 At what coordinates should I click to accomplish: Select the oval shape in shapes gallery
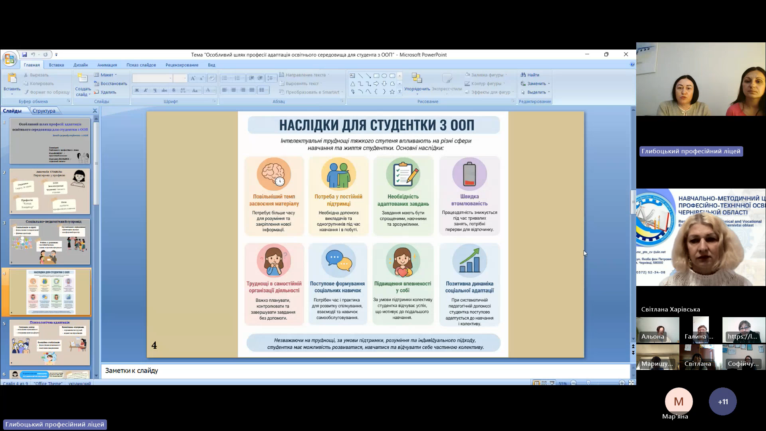click(x=384, y=75)
